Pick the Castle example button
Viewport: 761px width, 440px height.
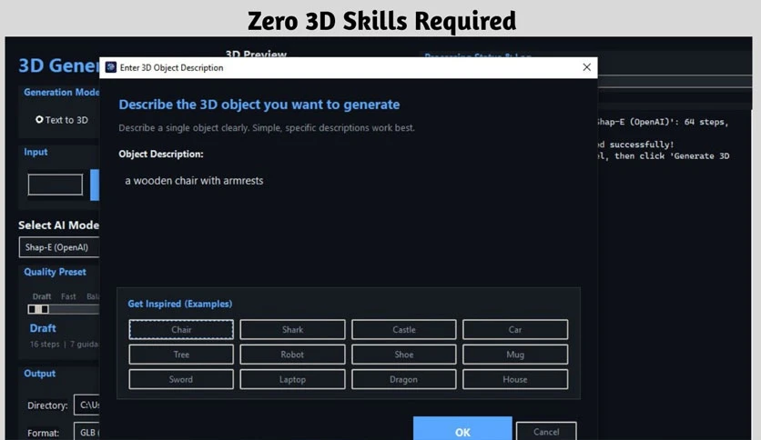[x=404, y=329]
